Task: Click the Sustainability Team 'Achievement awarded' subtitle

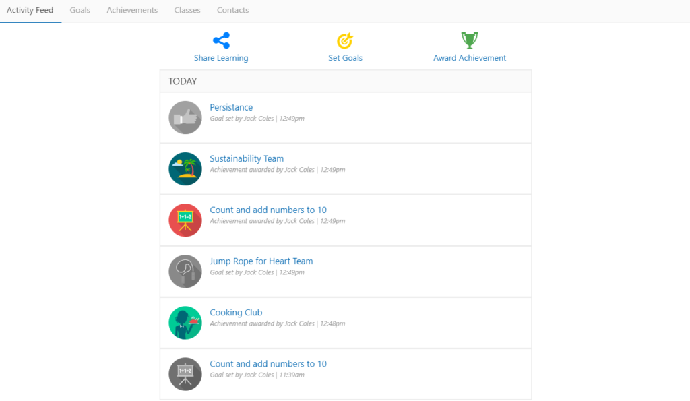Action: tap(277, 169)
